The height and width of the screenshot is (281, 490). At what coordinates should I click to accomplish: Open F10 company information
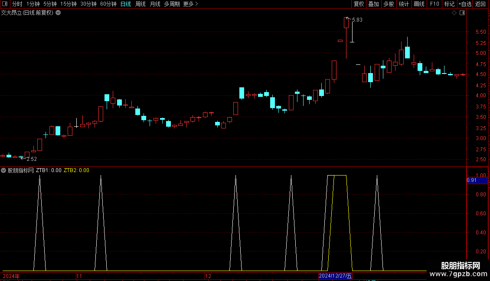434,4
